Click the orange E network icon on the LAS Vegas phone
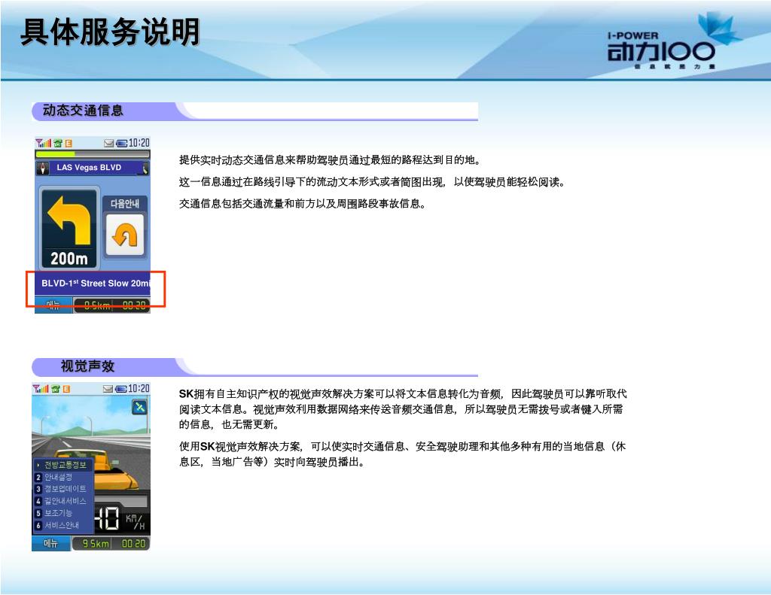 pos(69,143)
